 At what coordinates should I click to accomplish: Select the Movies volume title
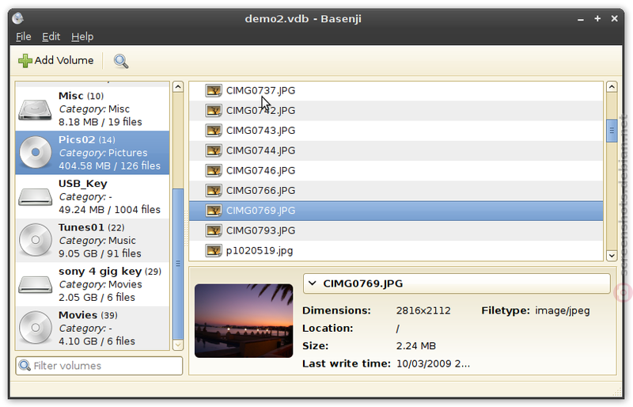pos(78,315)
